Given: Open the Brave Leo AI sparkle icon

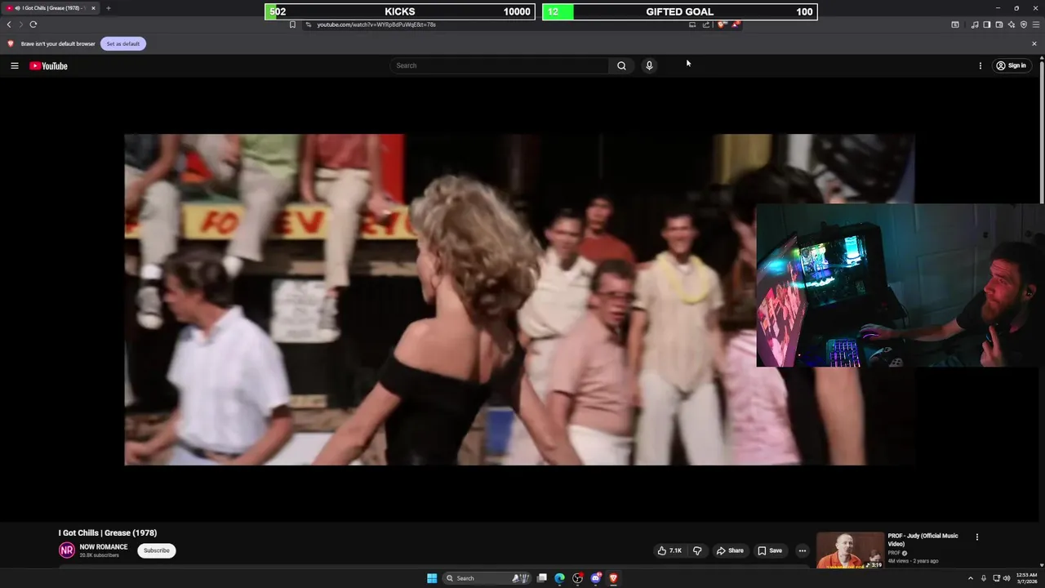Looking at the screenshot, I should point(1012,24).
